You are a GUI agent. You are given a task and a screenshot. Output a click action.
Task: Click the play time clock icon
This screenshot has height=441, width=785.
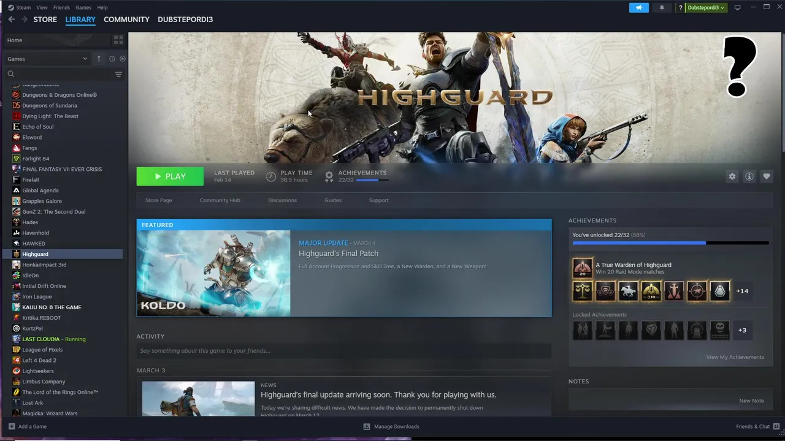pyautogui.click(x=271, y=176)
